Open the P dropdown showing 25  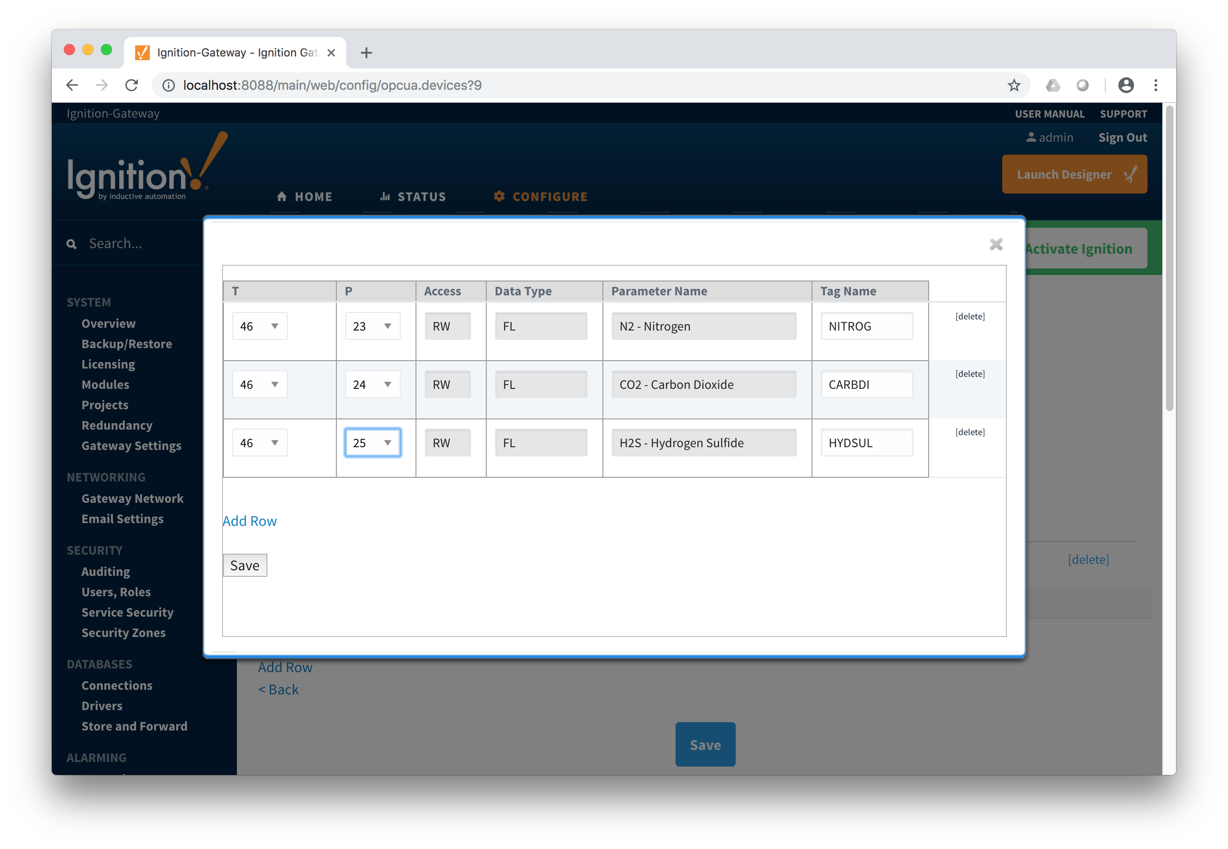coord(372,443)
